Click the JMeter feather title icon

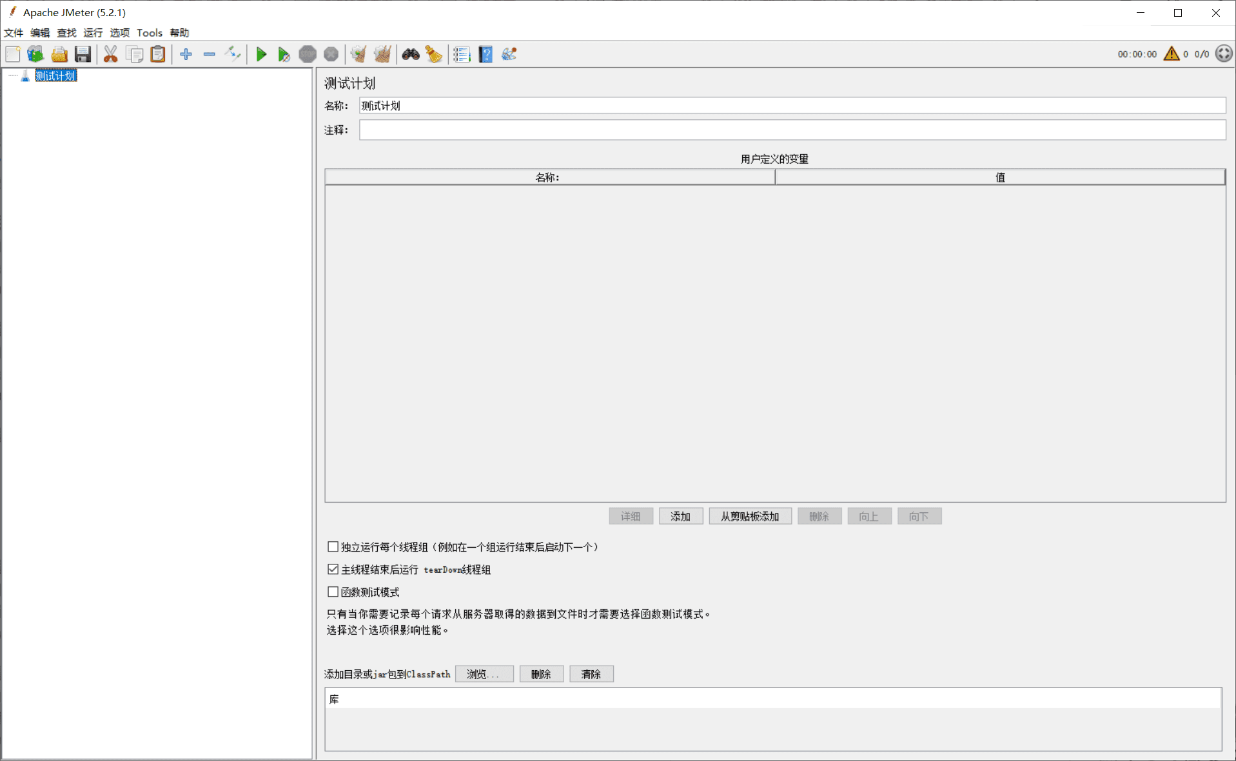tap(12, 12)
